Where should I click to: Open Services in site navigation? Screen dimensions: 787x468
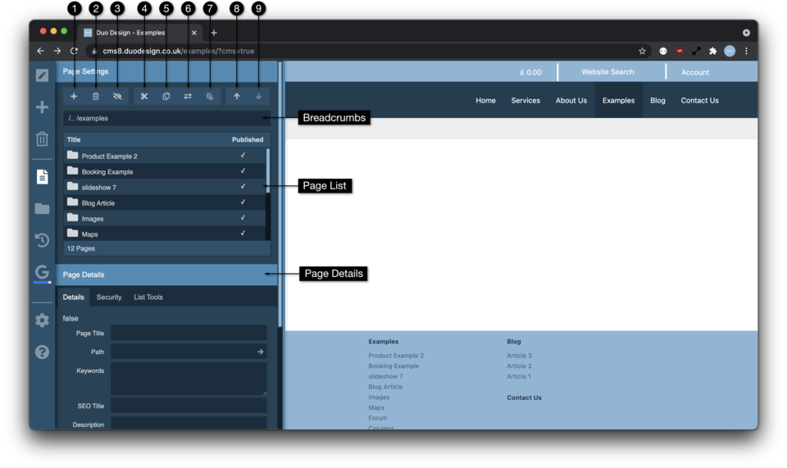[525, 100]
